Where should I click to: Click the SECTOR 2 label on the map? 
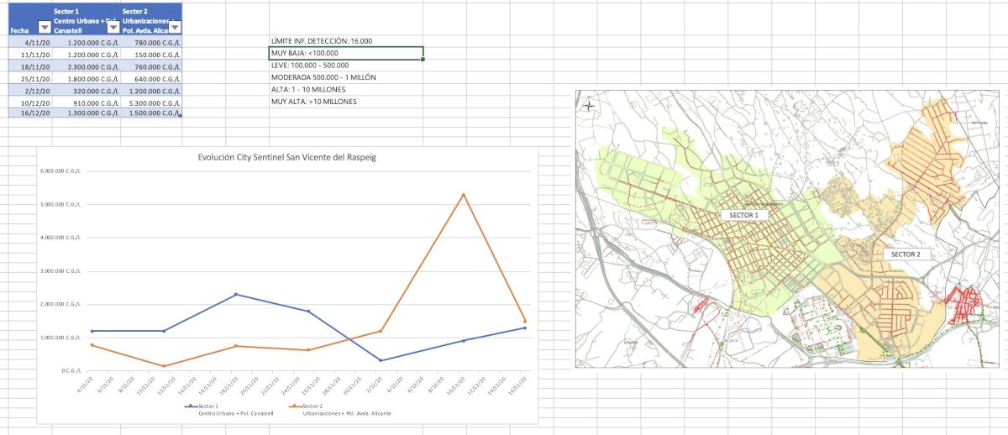point(906,254)
